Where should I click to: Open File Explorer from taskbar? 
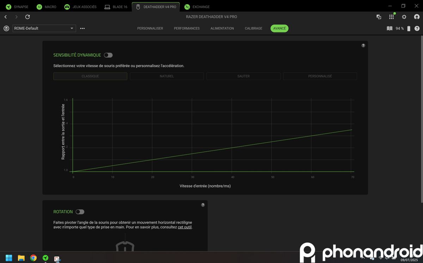[x=21, y=258]
